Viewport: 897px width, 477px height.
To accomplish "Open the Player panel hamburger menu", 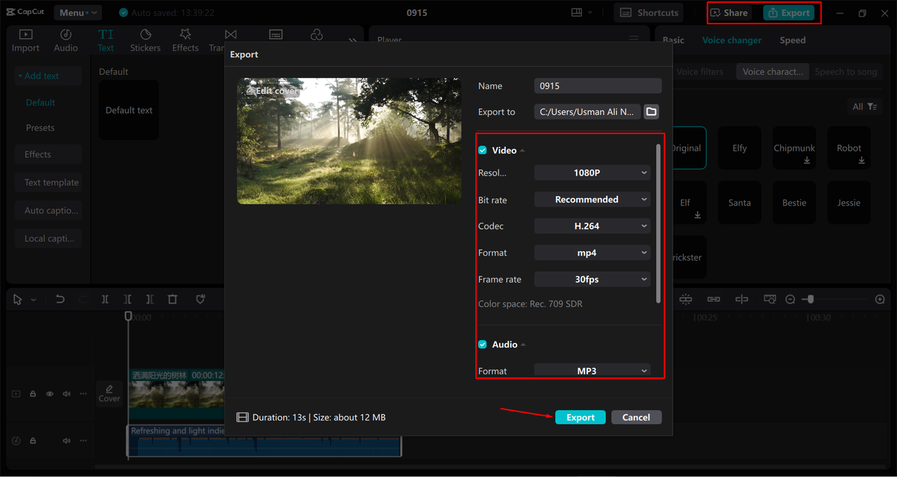I will pos(634,39).
